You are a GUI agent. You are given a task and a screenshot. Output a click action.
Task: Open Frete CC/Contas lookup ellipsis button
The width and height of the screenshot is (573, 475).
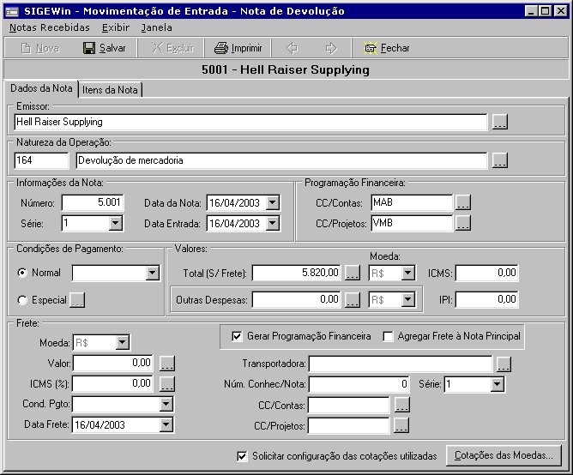[x=402, y=405]
